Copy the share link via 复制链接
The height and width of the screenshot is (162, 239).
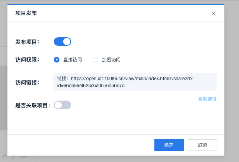[207, 99]
